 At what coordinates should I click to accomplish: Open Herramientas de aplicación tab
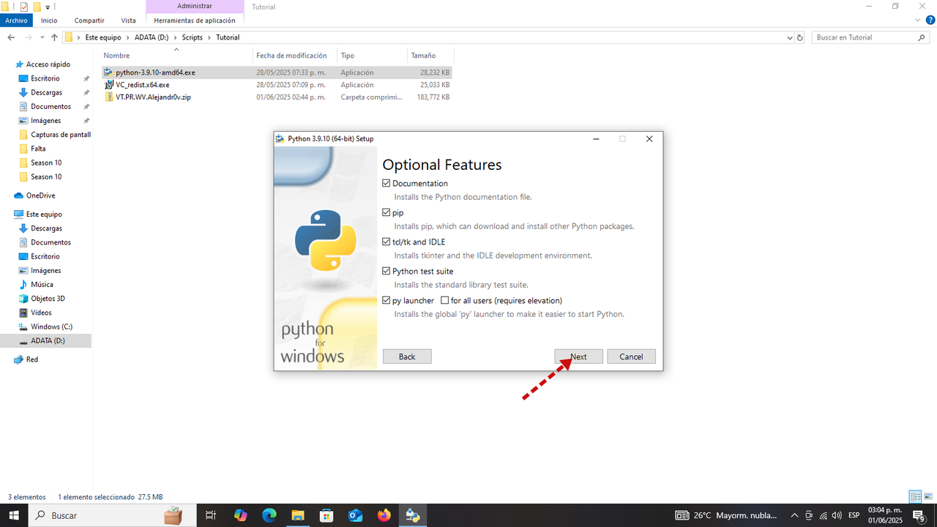(195, 20)
